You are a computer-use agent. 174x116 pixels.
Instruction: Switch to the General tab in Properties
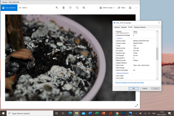click(117, 27)
